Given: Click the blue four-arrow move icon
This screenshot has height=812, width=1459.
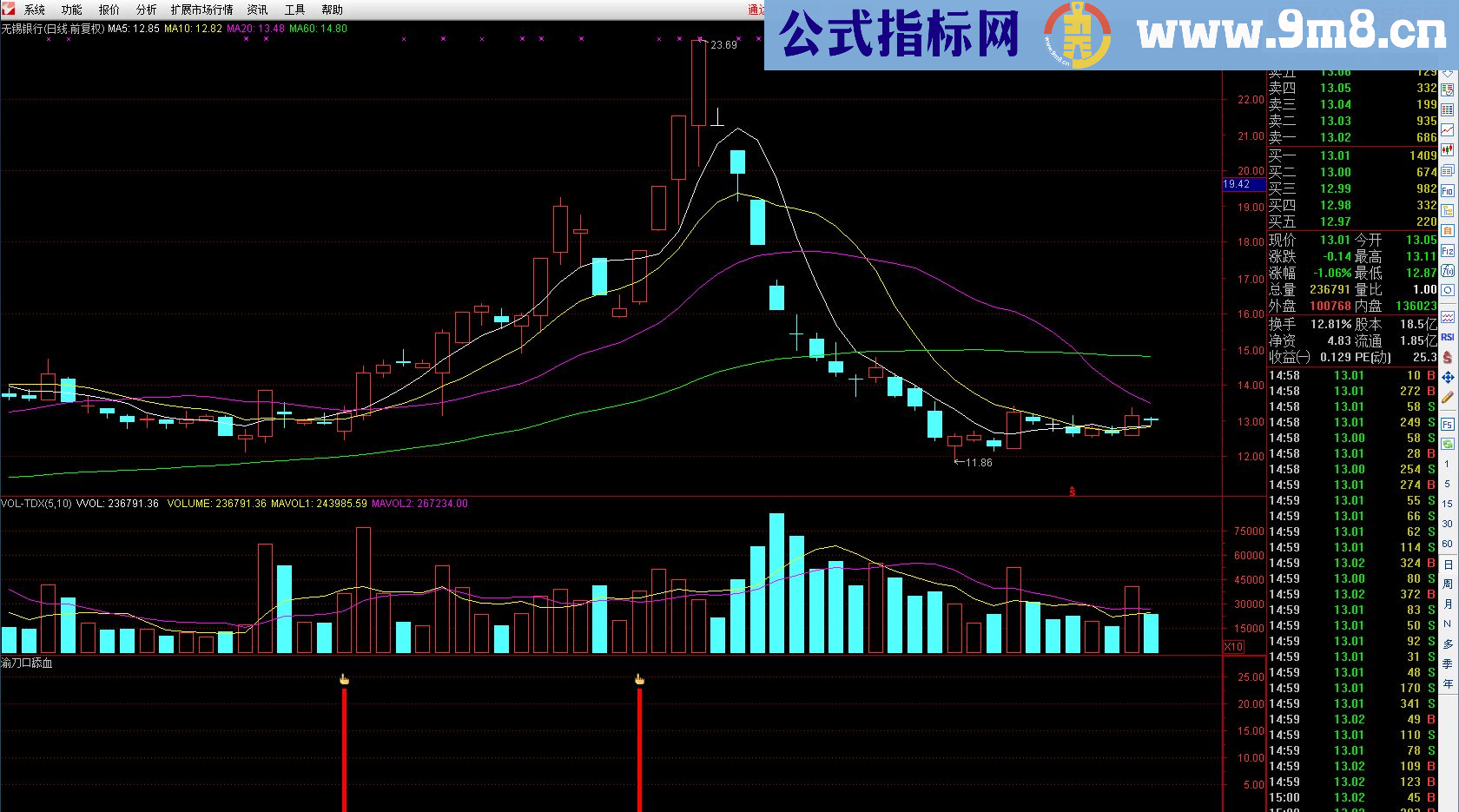Looking at the screenshot, I should tap(1448, 378).
